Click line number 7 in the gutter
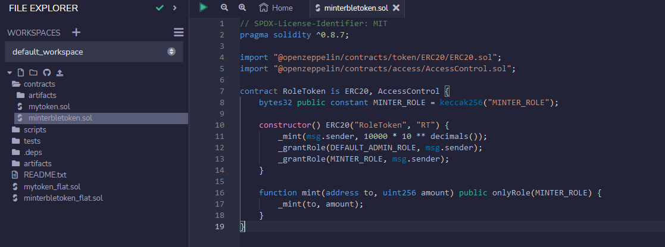 222,91
